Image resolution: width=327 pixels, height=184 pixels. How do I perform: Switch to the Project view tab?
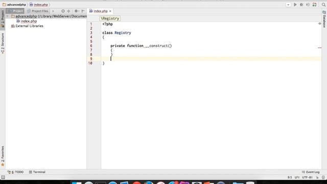coord(15,11)
